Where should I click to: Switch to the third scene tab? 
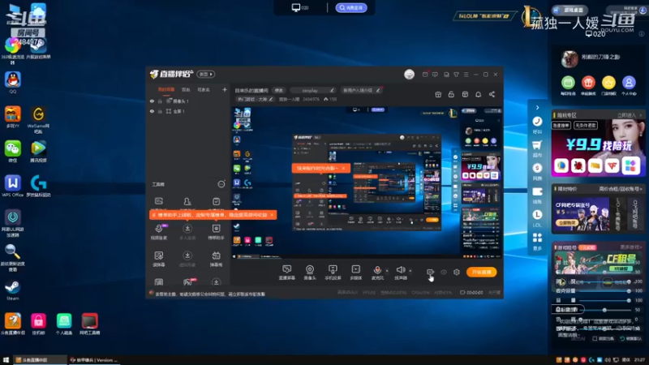click(x=204, y=89)
